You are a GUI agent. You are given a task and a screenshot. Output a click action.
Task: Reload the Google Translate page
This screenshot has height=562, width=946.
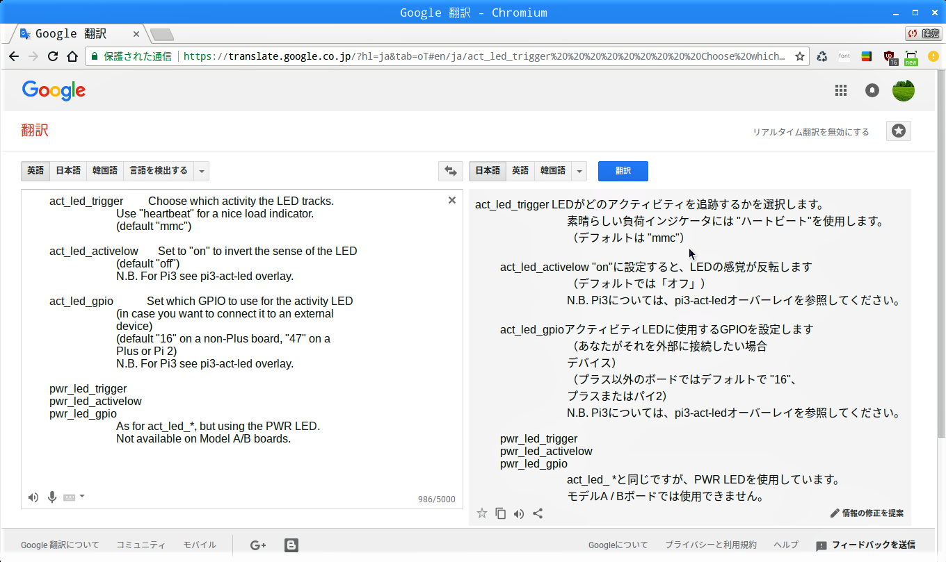point(53,56)
